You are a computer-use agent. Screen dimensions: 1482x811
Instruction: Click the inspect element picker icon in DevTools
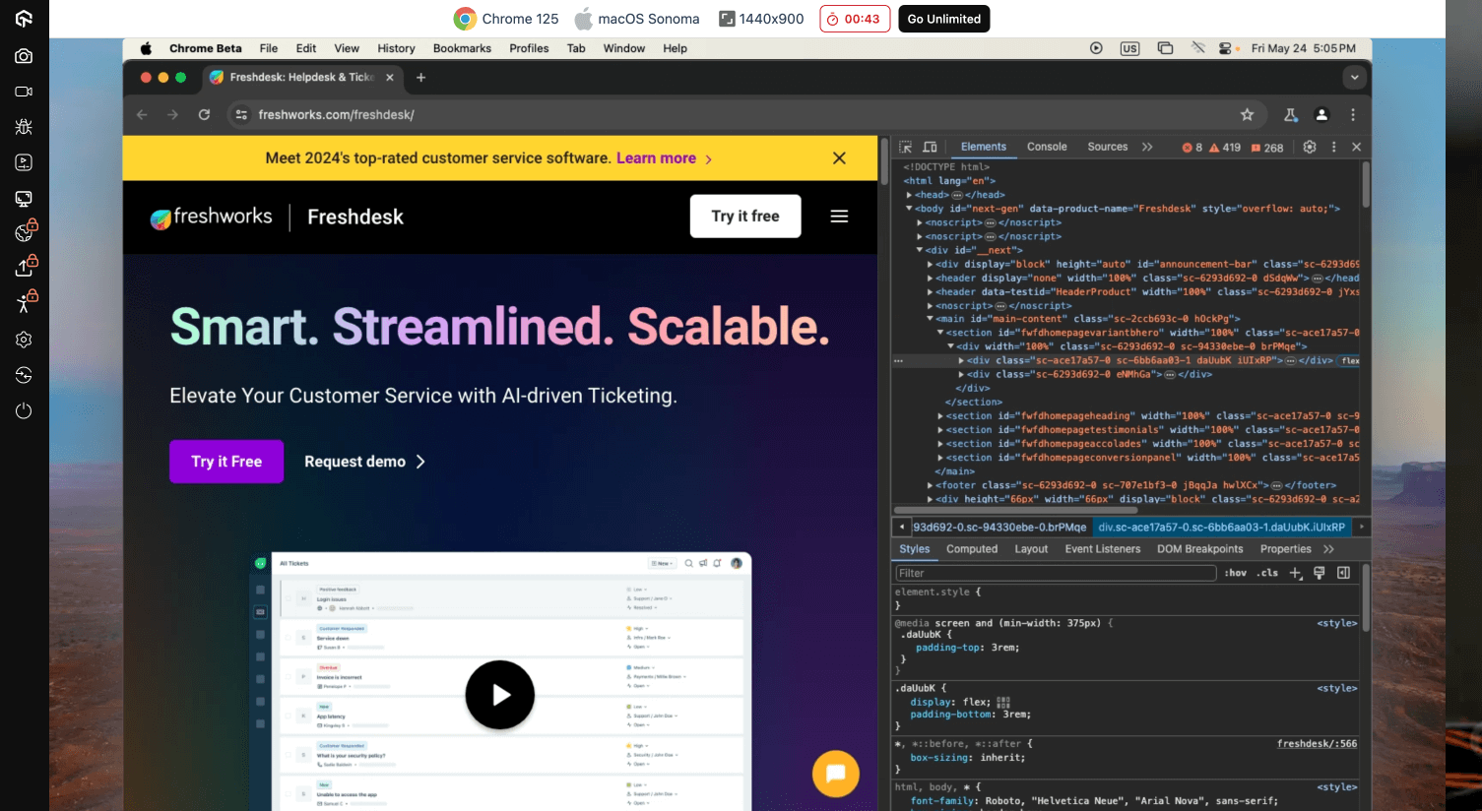tap(906, 147)
